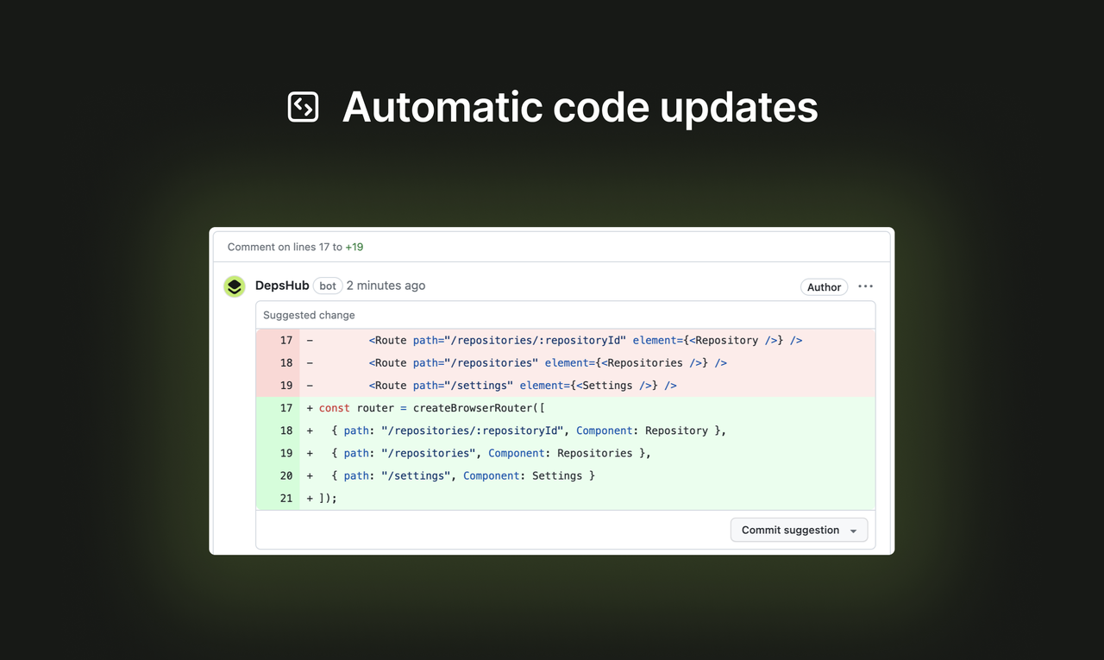Click line number 20 in the diff
This screenshot has height=660, width=1104.
pos(285,475)
